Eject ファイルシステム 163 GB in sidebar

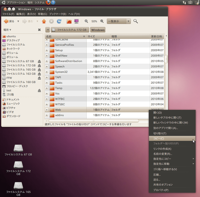point(39,74)
